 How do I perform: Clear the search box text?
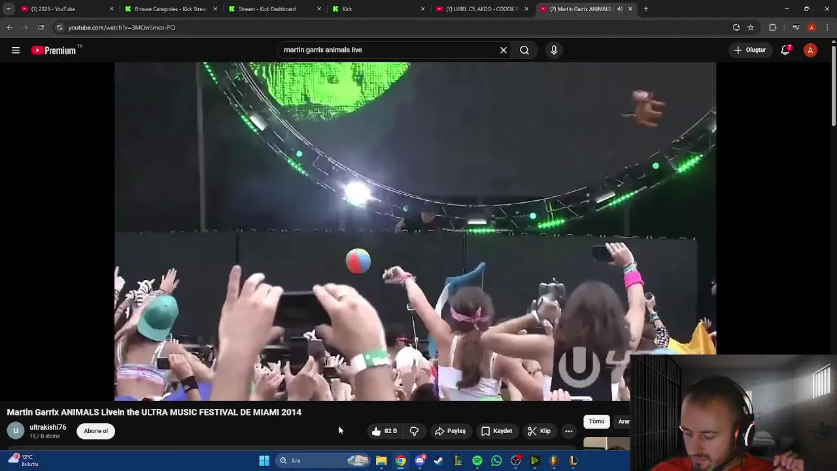(x=504, y=50)
